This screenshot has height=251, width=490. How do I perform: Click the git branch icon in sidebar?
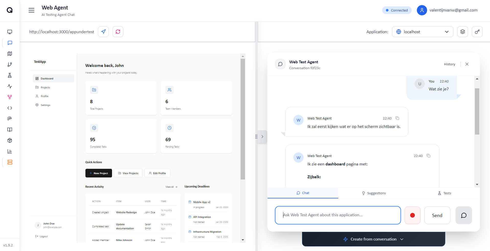(10, 65)
